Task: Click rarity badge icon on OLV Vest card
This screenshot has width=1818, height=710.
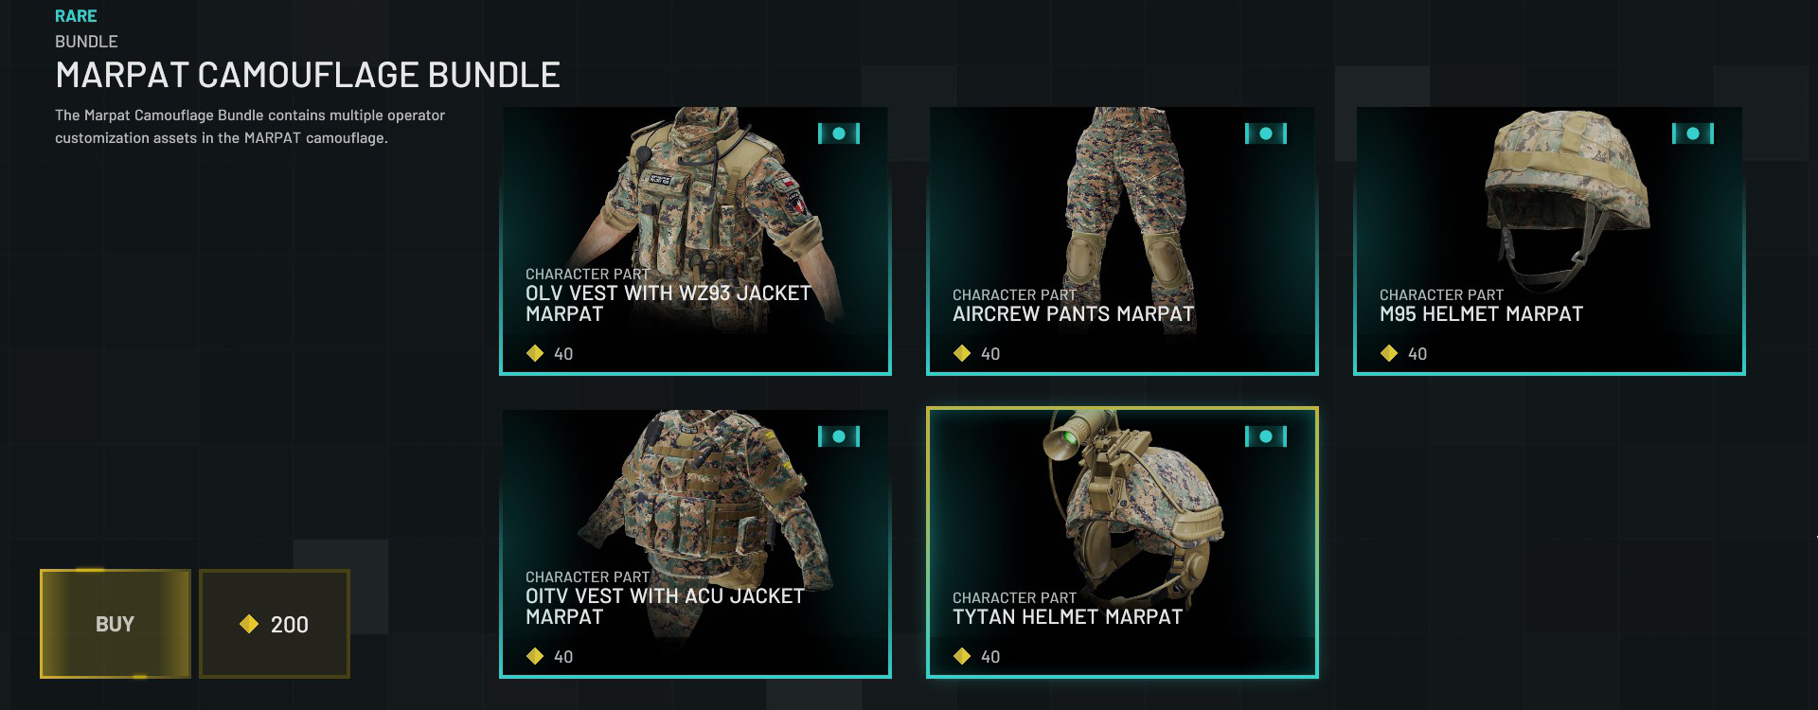Action: [x=839, y=133]
